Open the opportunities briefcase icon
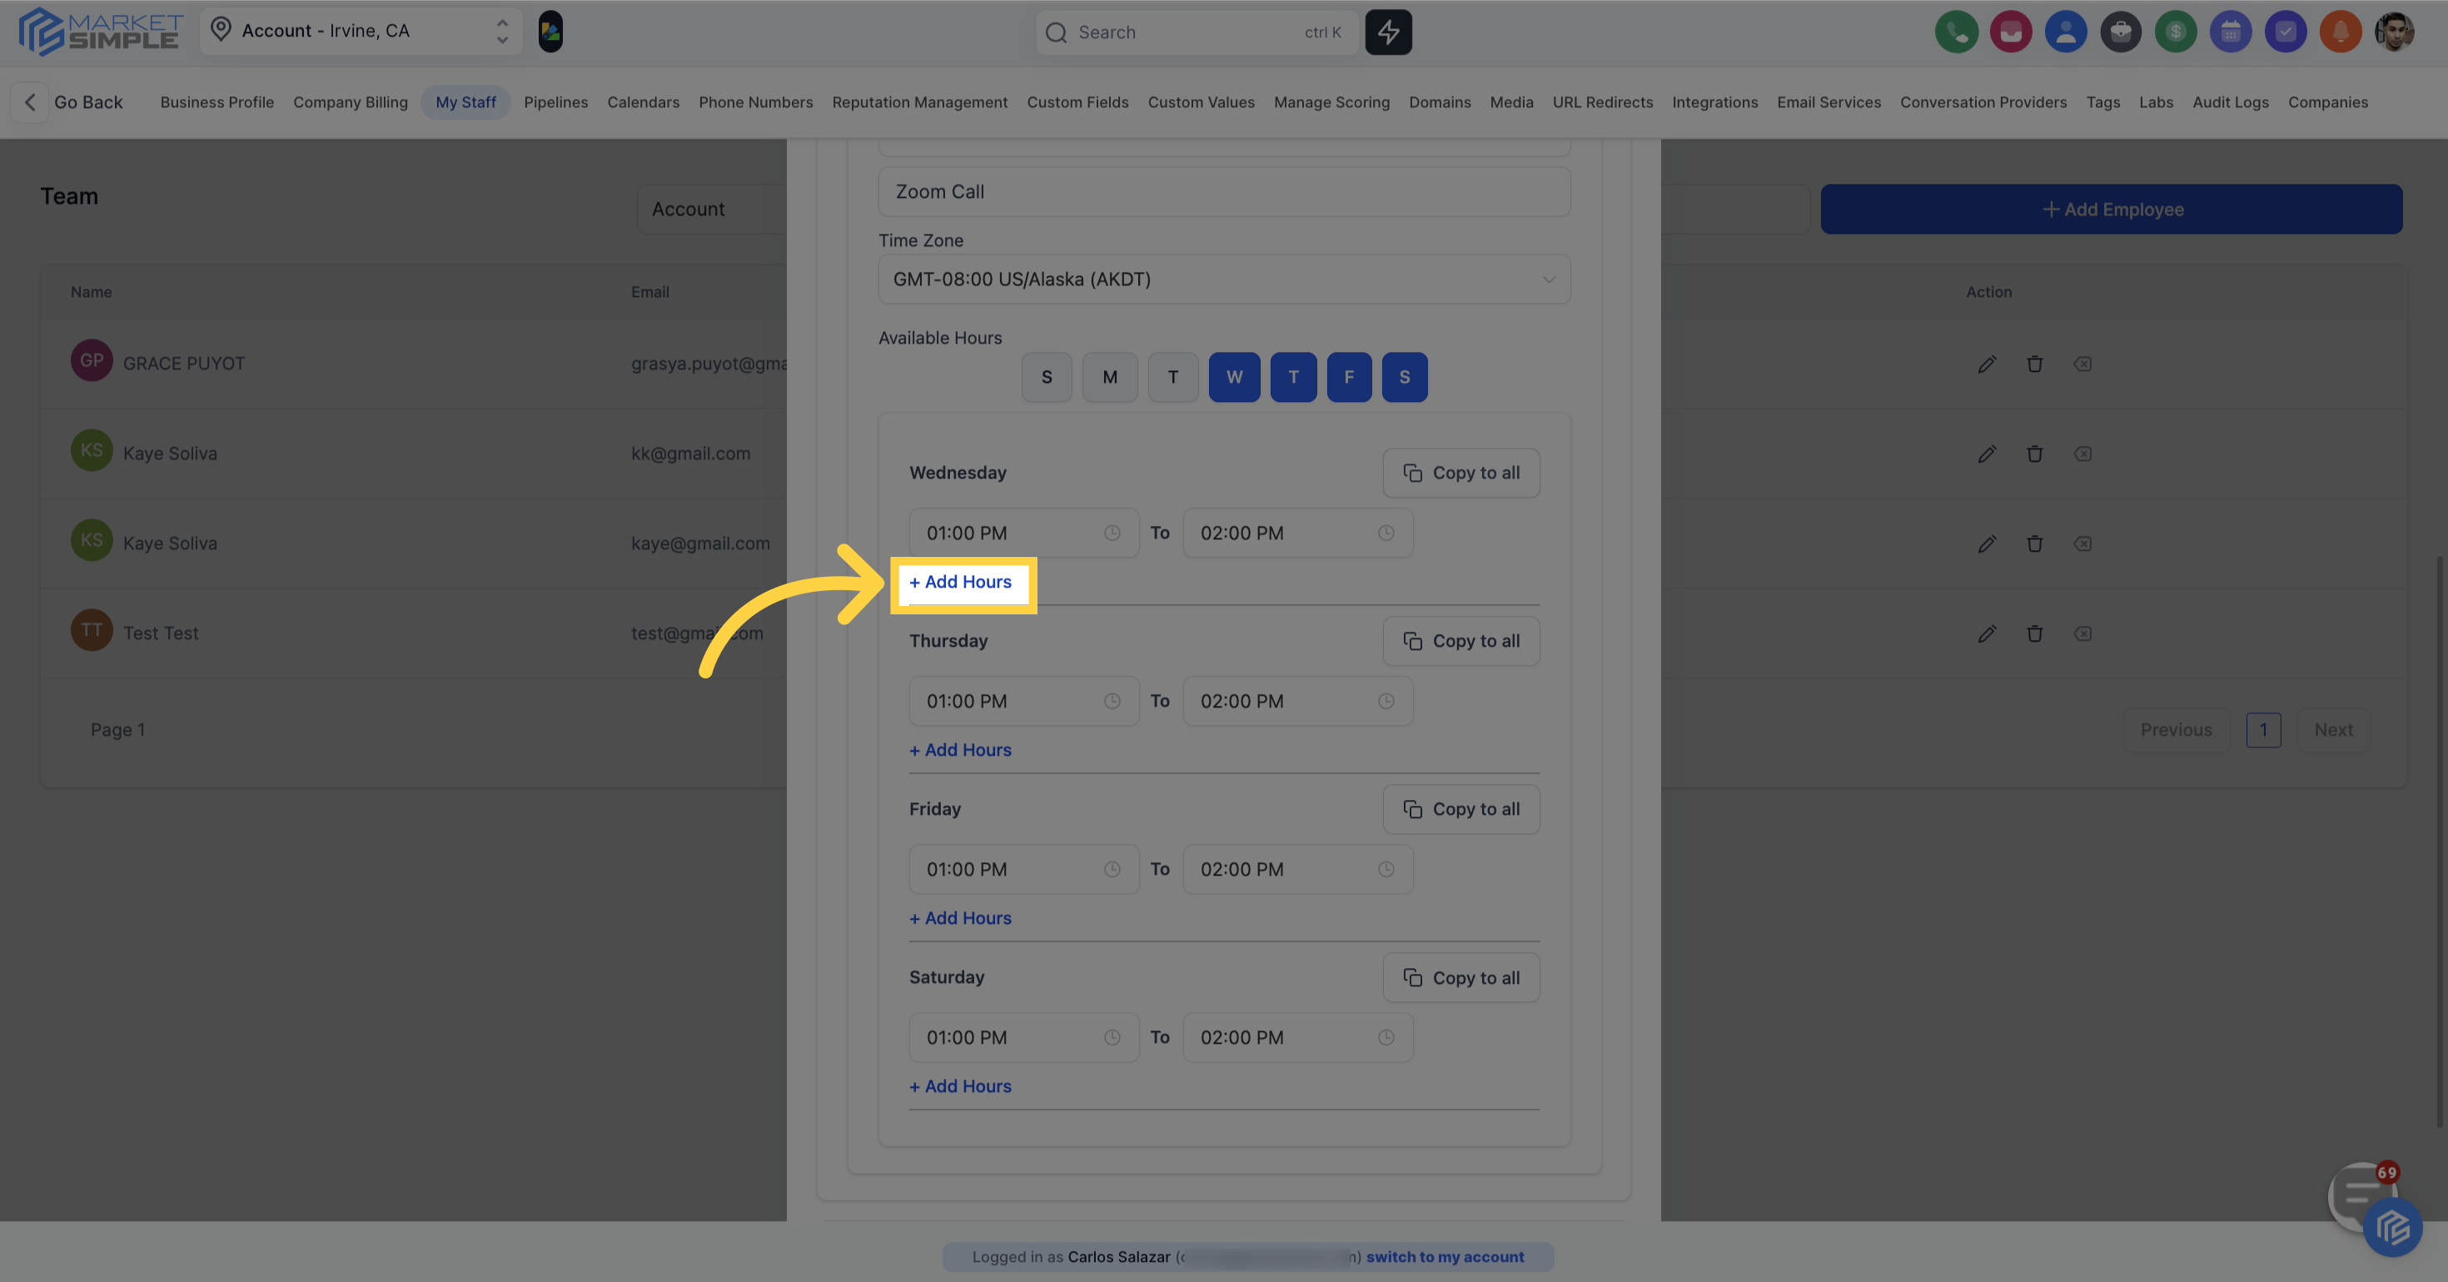 click(x=2120, y=32)
